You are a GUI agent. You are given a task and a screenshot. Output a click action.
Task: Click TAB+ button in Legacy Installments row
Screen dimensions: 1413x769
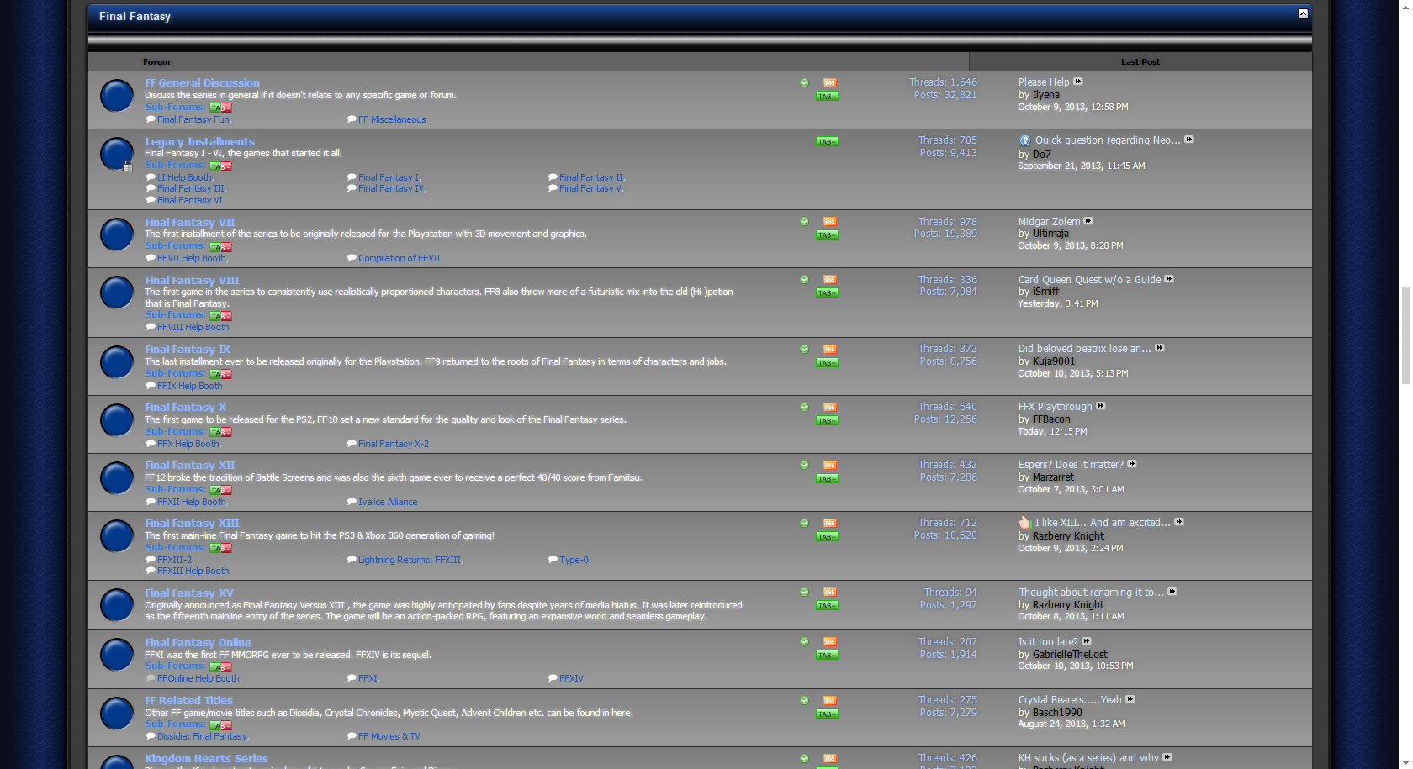(827, 142)
